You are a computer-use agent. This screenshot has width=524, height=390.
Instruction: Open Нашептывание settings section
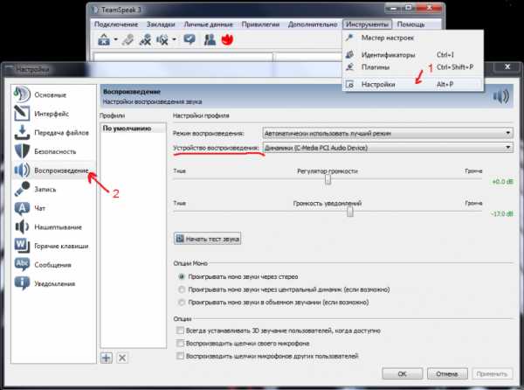pyautogui.click(x=53, y=227)
